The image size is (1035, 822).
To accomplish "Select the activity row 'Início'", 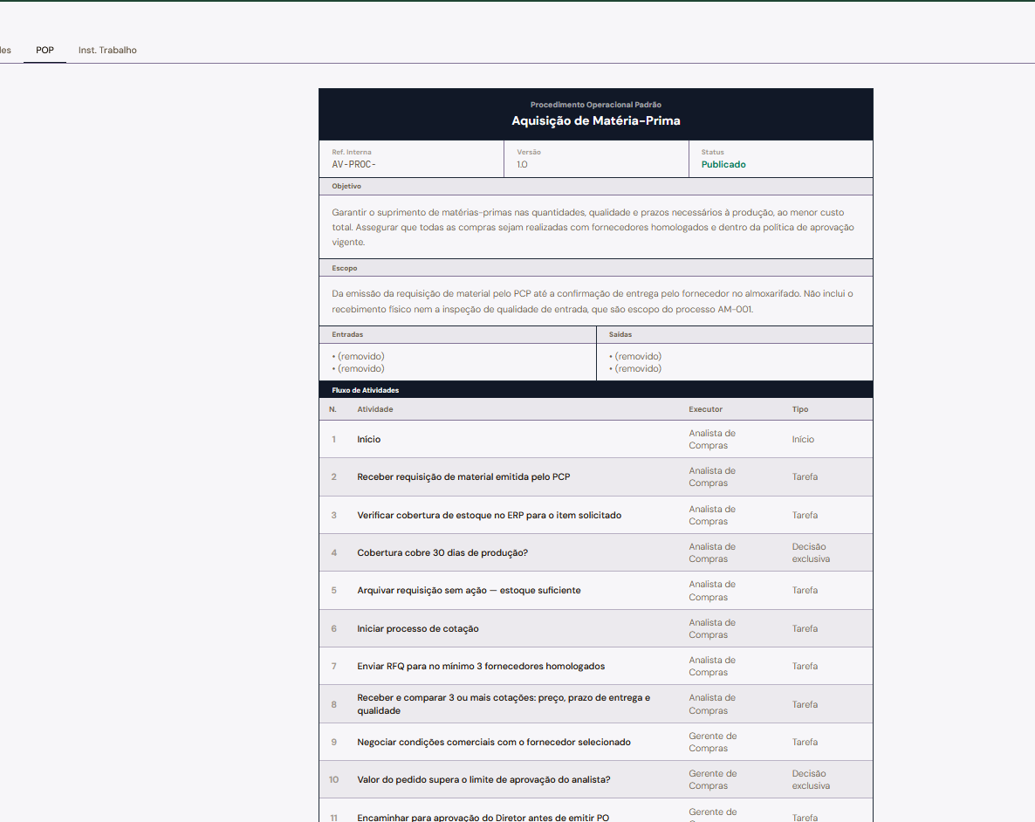I will 595,439.
